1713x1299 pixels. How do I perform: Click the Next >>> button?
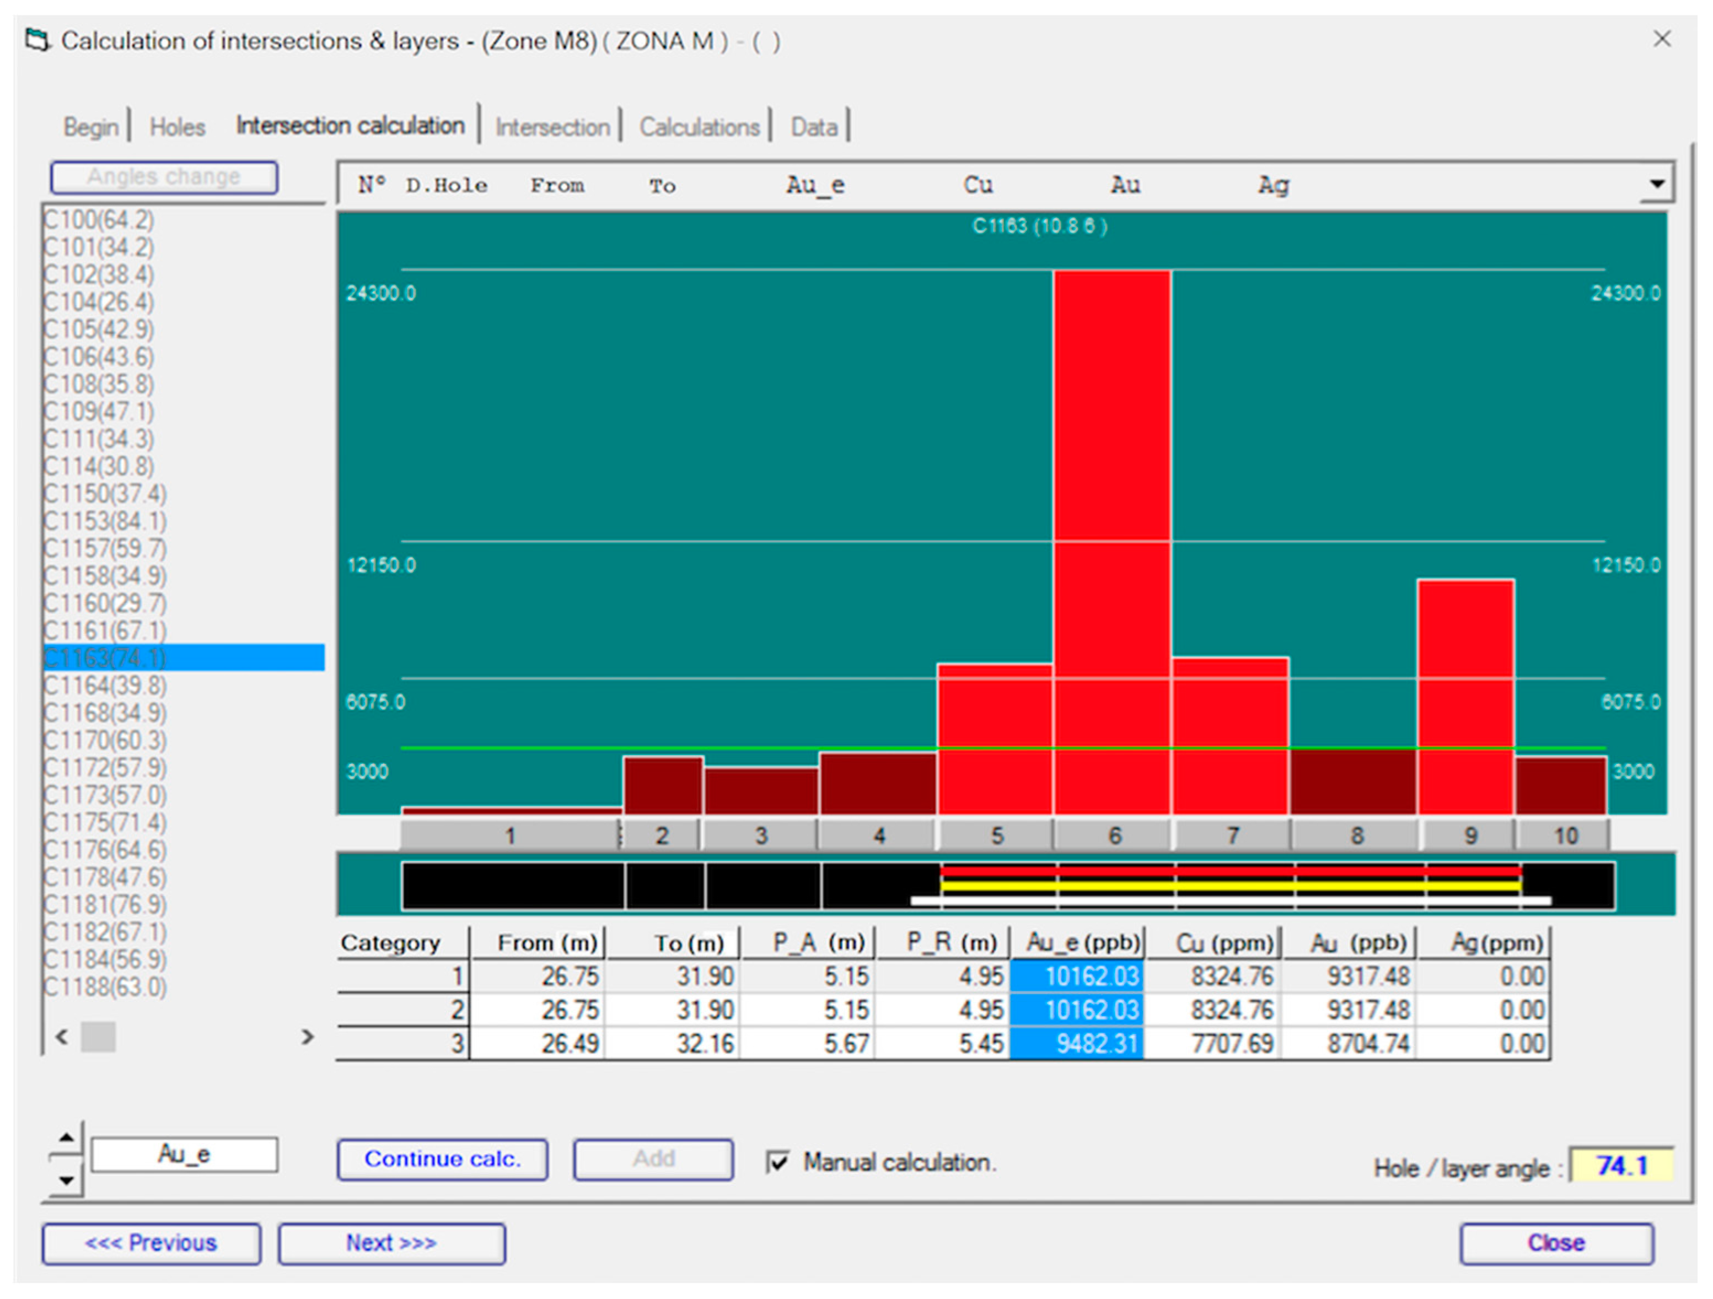pos(391,1243)
